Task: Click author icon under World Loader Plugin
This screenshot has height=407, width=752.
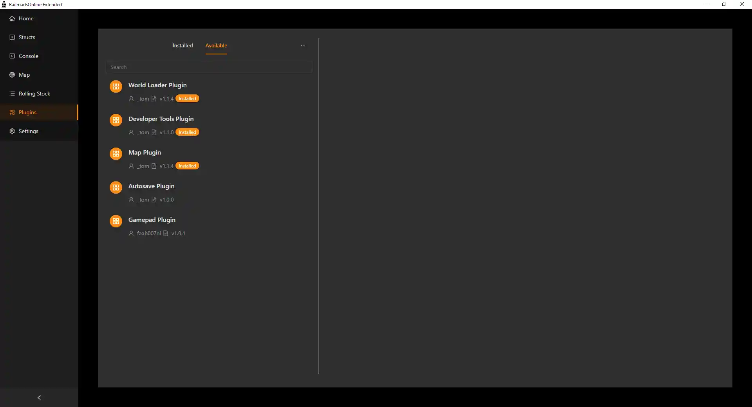Action: click(131, 99)
